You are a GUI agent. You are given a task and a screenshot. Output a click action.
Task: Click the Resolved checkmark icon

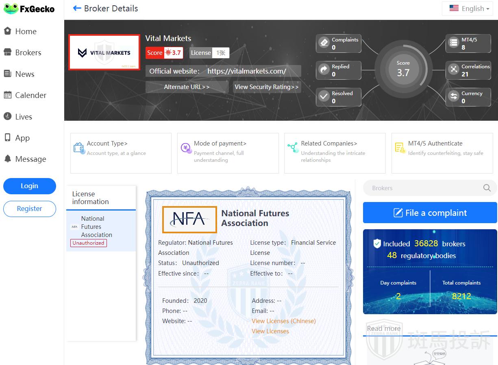click(x=324, y=96)
